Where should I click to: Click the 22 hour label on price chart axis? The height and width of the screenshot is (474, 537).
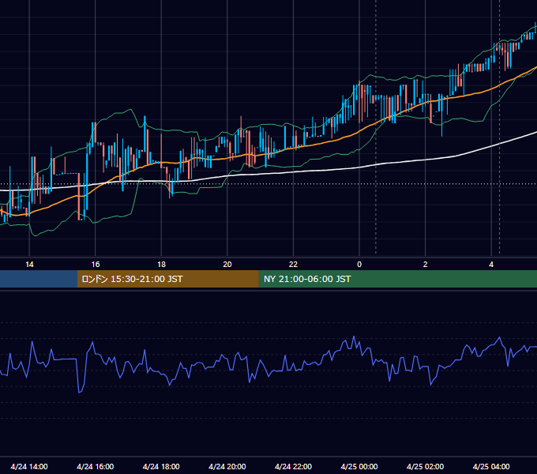(x=293, y=265)
